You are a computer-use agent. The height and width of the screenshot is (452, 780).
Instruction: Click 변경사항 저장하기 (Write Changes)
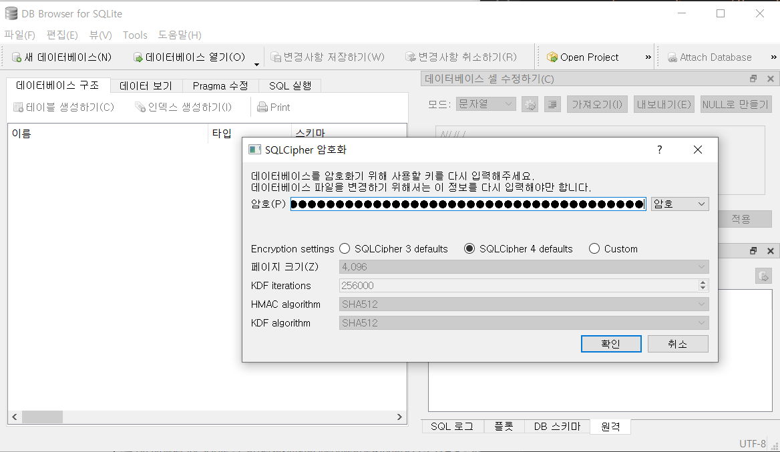point(328,57)
